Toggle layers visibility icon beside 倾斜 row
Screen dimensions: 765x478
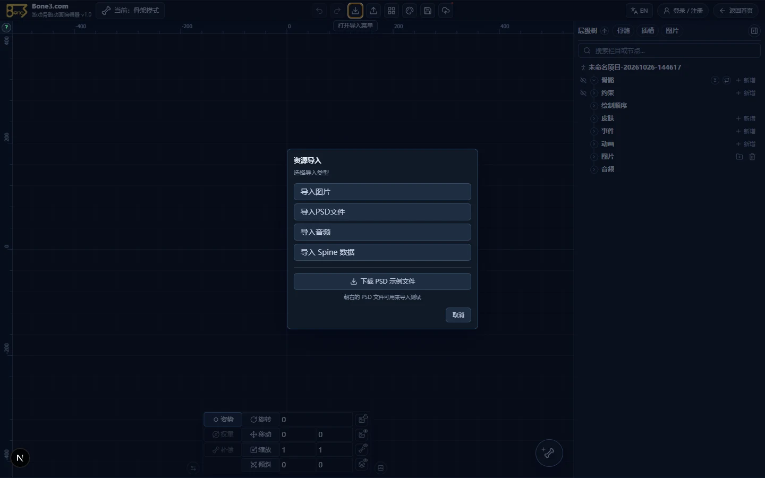[x=362, y=464]
